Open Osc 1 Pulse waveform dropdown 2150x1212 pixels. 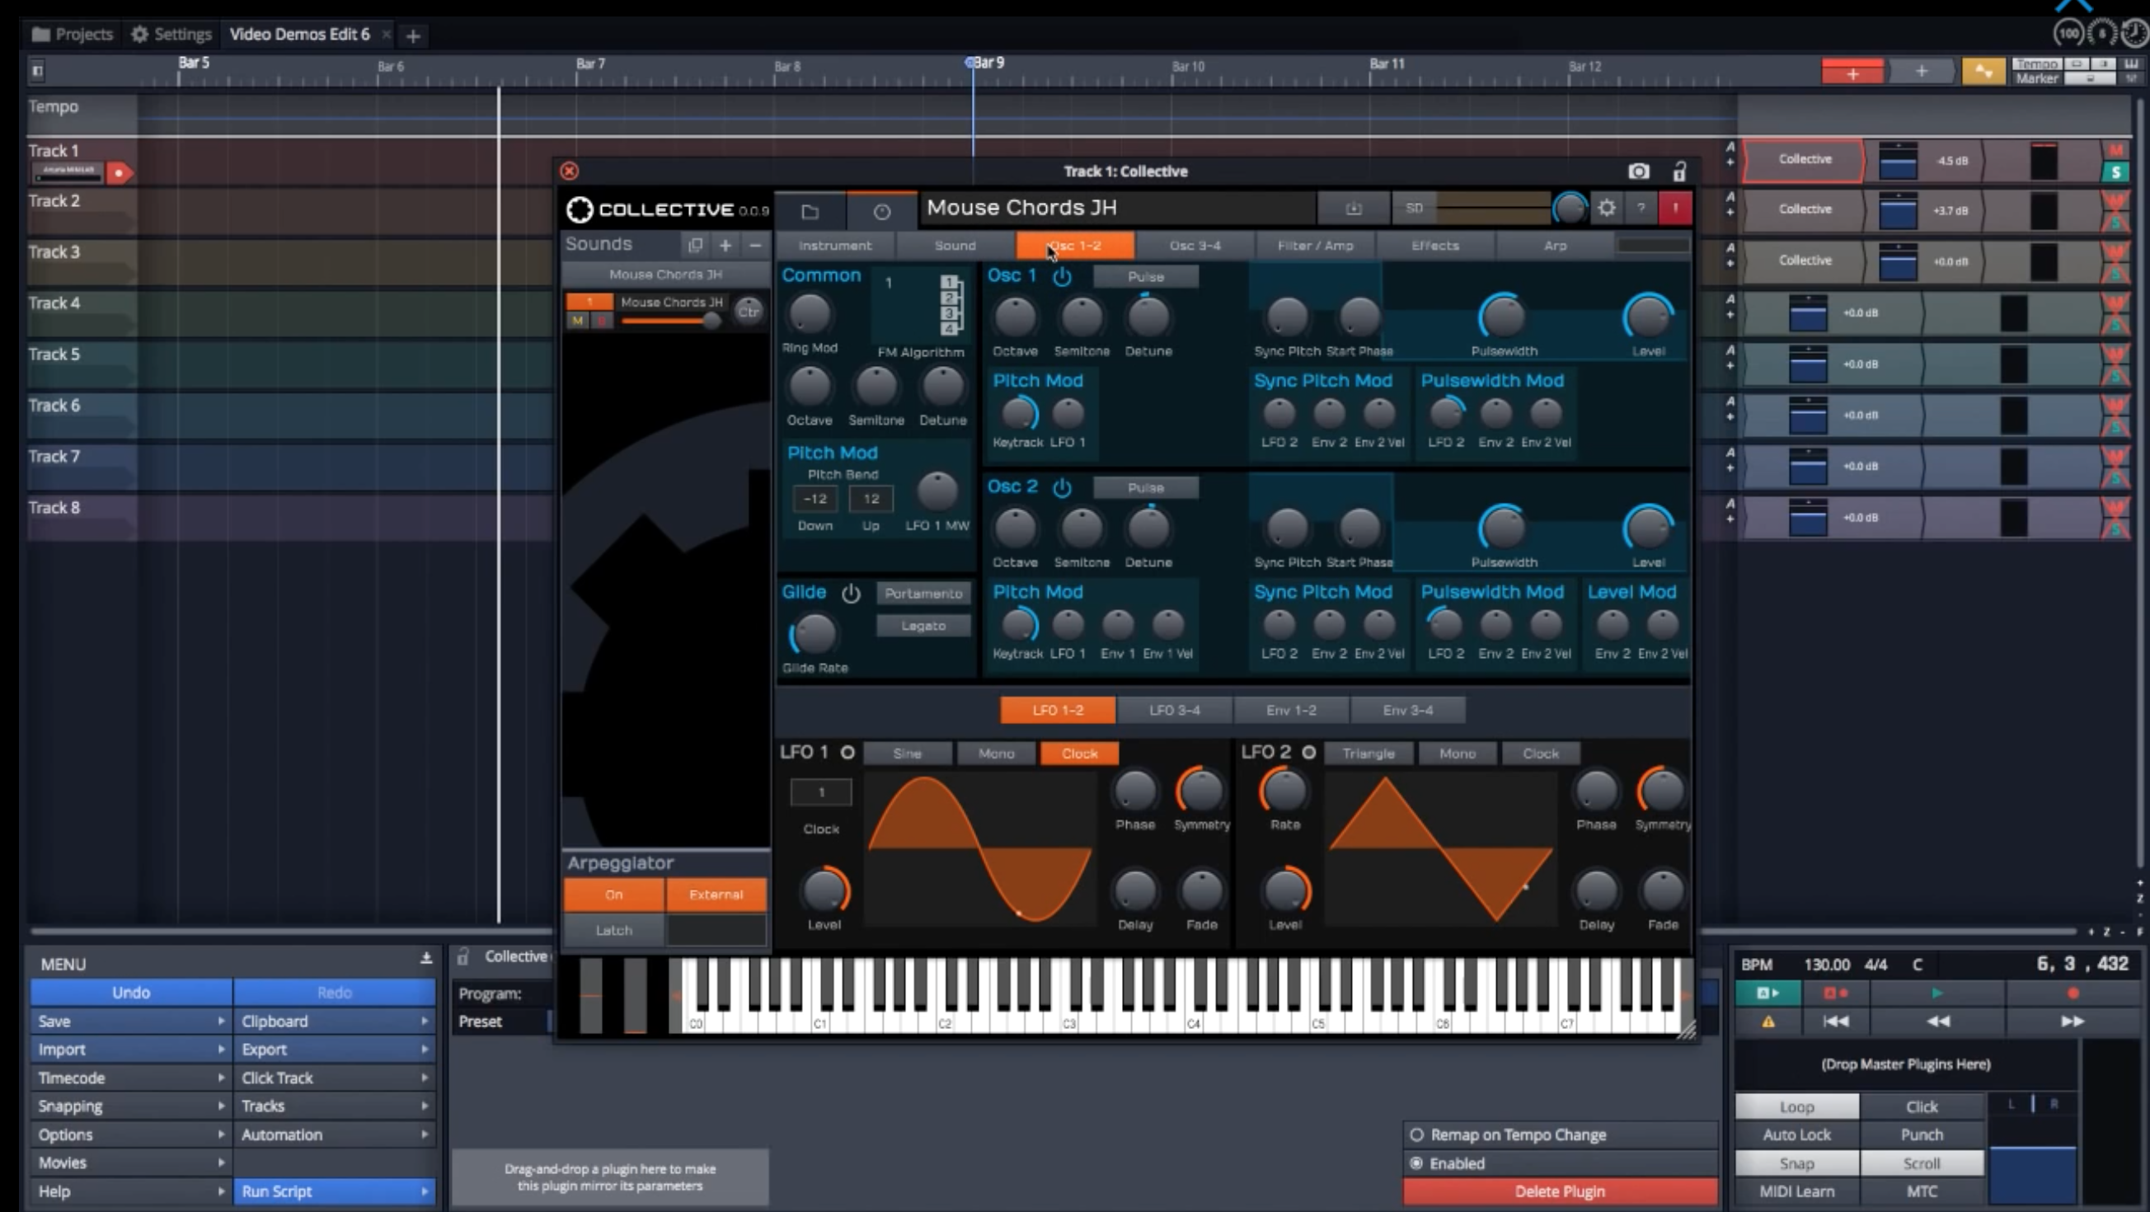pyautogui.click(x=1146, y=276)
